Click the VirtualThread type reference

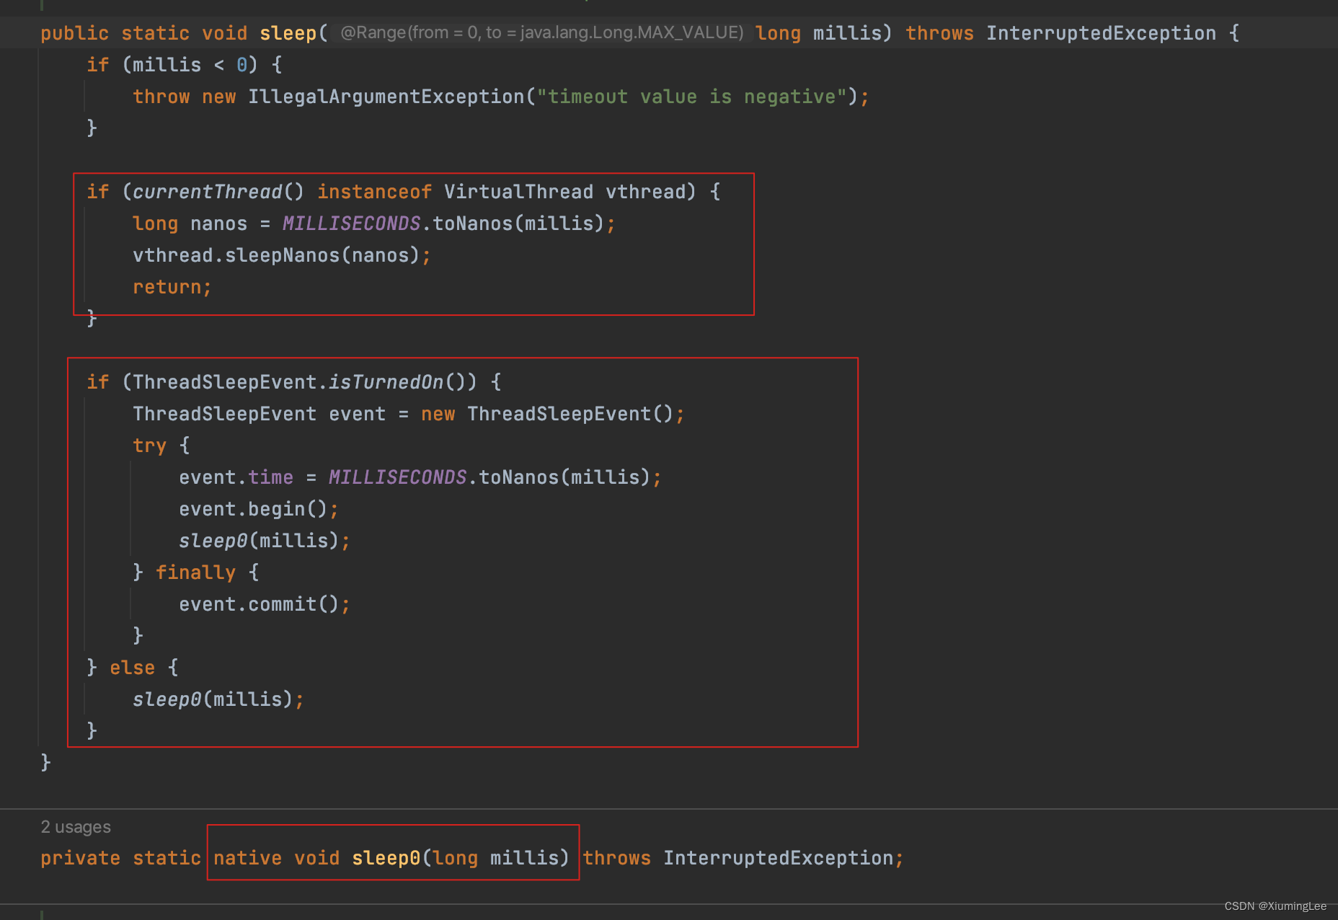pyautogui.click(x=518, y=191)
